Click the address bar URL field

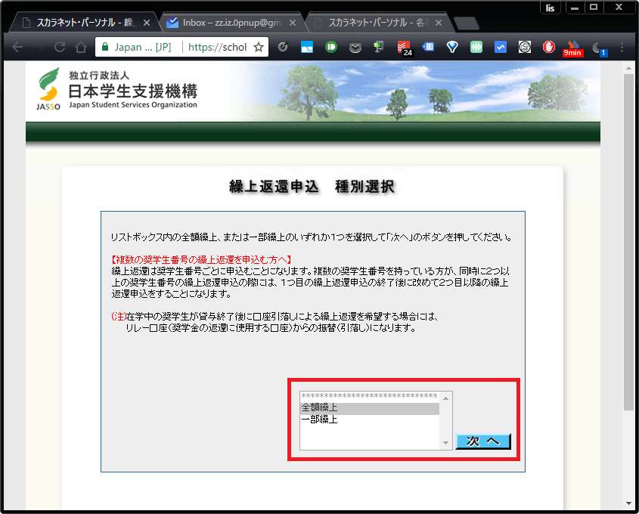217,48
